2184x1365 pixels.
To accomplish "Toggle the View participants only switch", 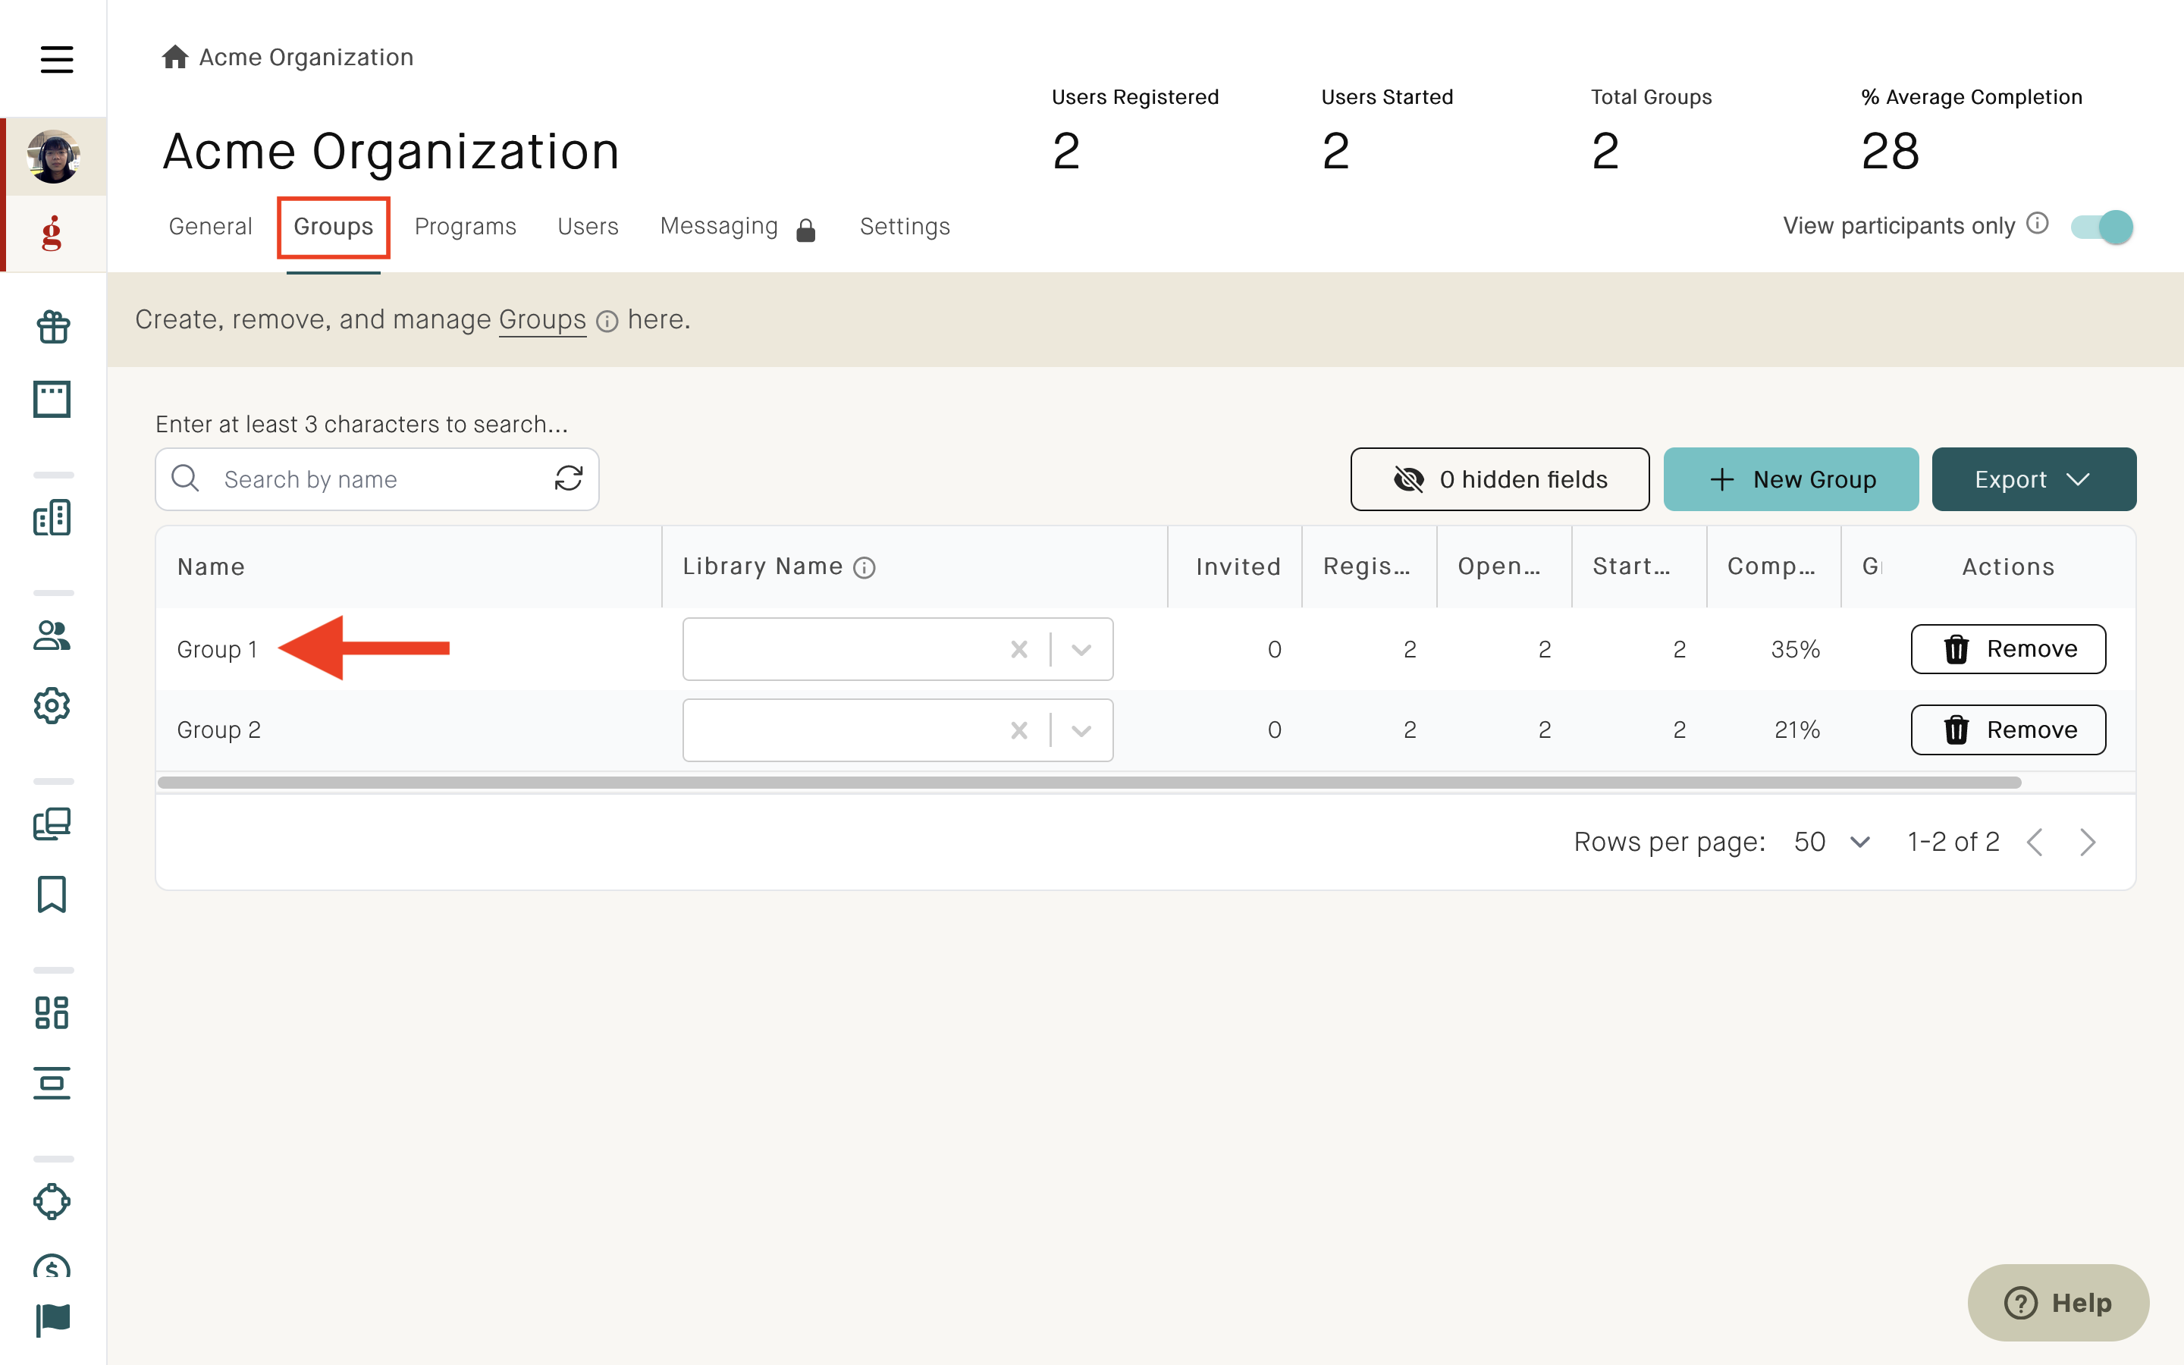I will point(2102,227).
